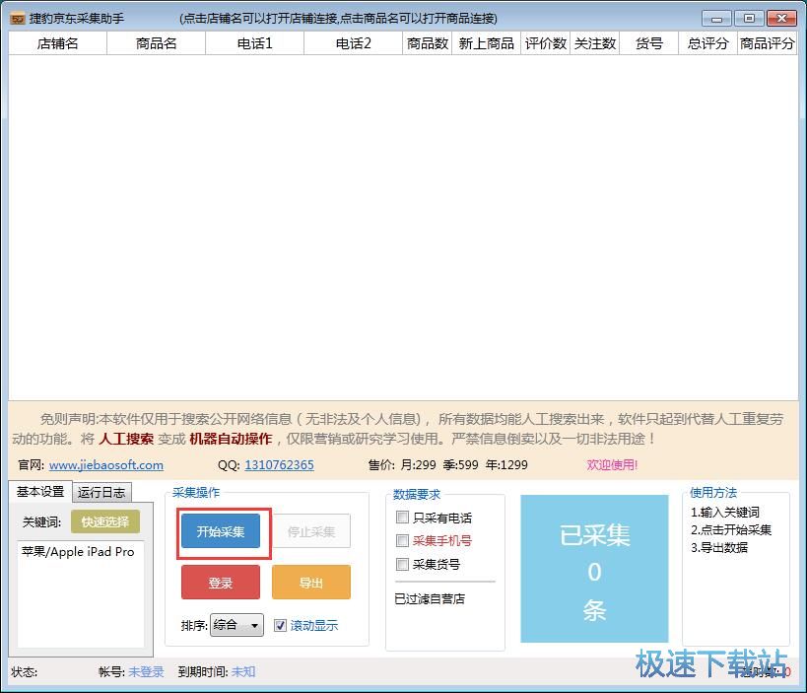Close the 捷豹京东采集助手 window

[781, 19]
